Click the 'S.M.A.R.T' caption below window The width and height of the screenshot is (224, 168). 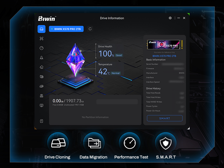166,157
